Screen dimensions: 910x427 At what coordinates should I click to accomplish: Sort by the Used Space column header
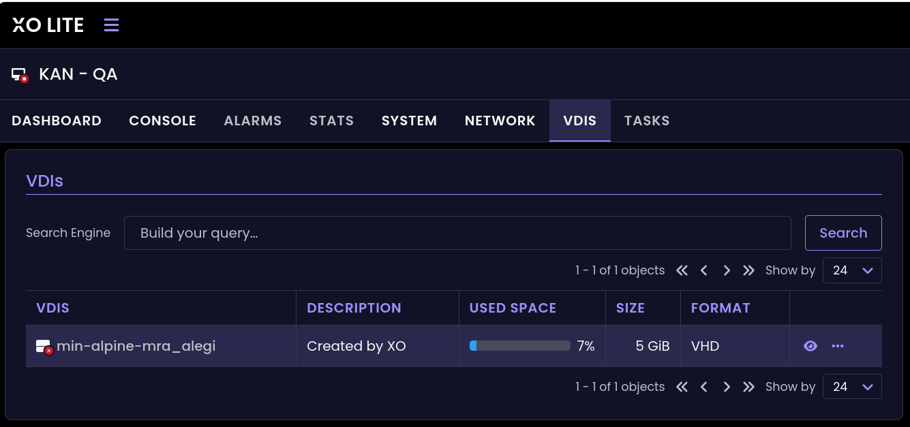click(x=513, y=308)
